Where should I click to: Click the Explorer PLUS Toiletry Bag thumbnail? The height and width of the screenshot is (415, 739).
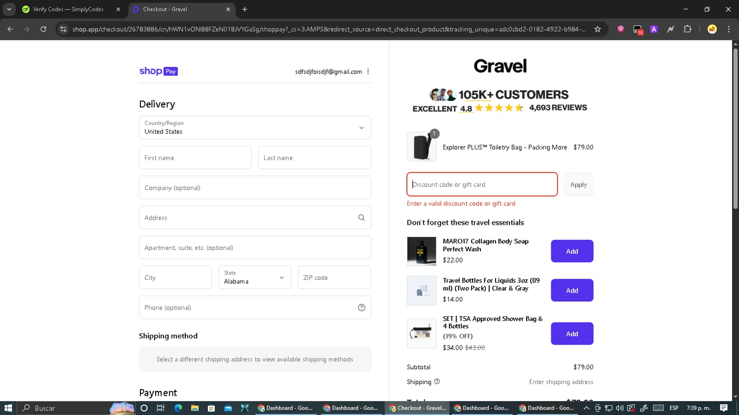tap(422, 147)
